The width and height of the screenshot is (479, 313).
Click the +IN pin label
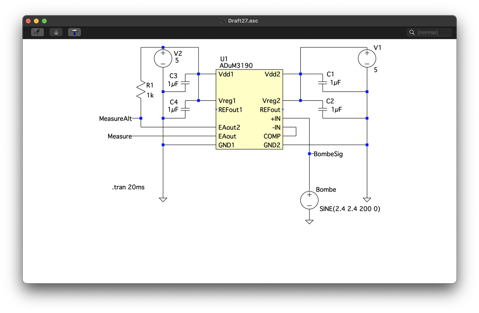coord(275,119)
